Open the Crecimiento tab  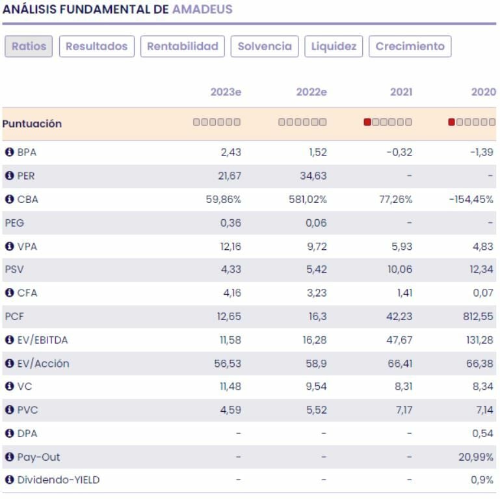click(x=410, y=46)
